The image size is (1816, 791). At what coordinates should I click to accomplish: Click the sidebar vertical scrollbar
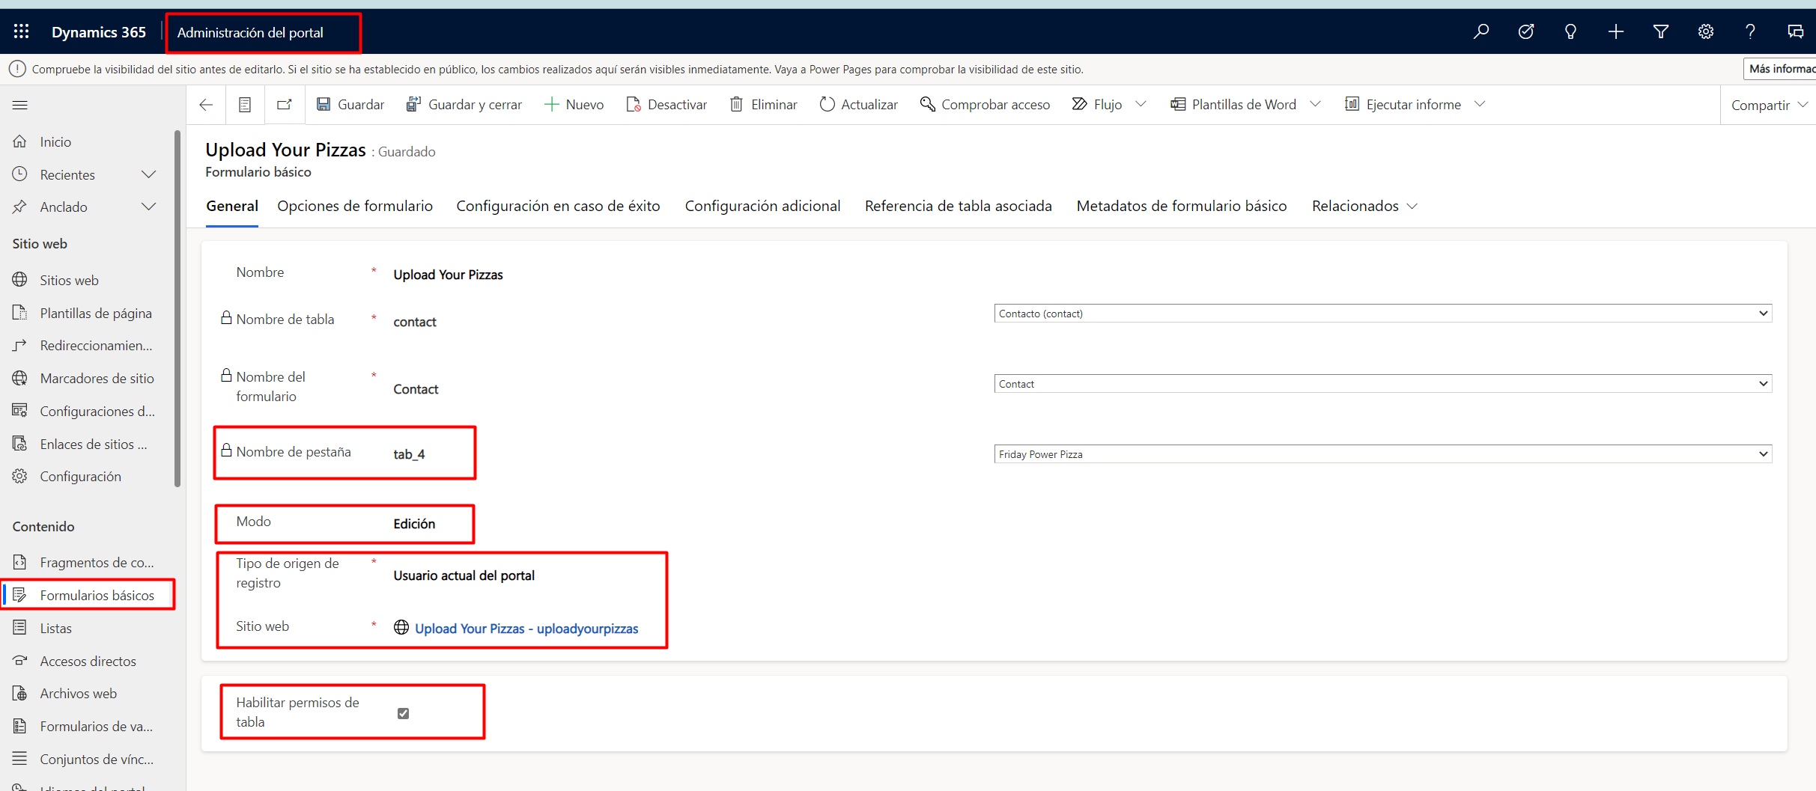pyautogui.click(x=177, y=308)
